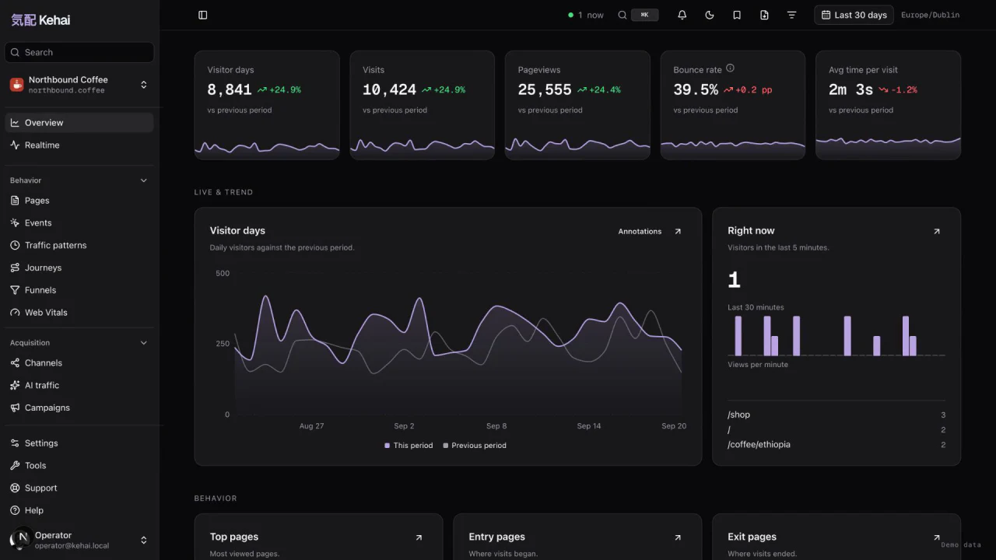Open Right now panel arrow icon
This screenshot has width=996, height=560.
tap(937, 231)
